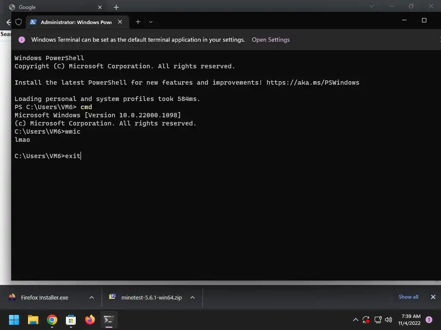Click the PowerShell icon on the tab
The height and width of the screenshot is (330, 441).
click(x=33, y=22)
